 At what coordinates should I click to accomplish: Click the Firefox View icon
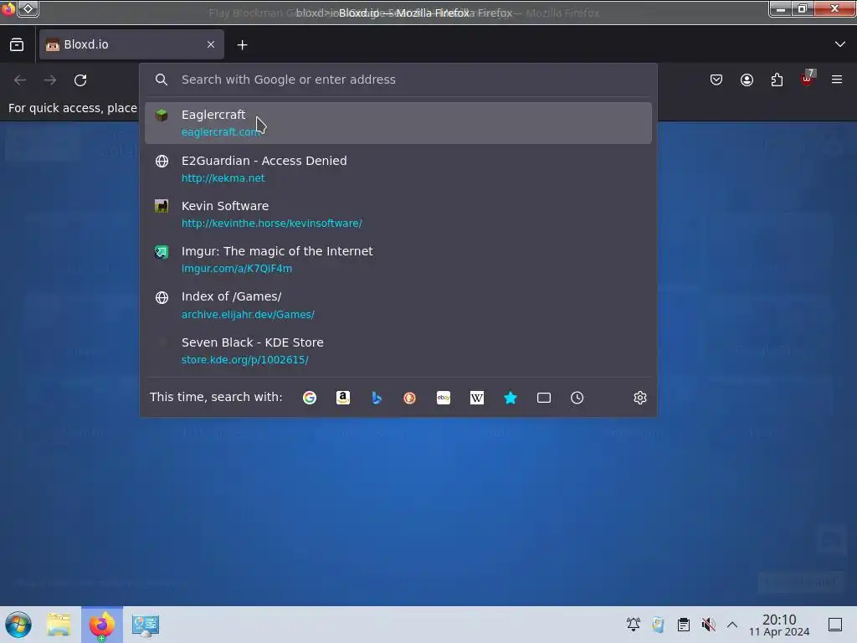[x=17, y=45]
